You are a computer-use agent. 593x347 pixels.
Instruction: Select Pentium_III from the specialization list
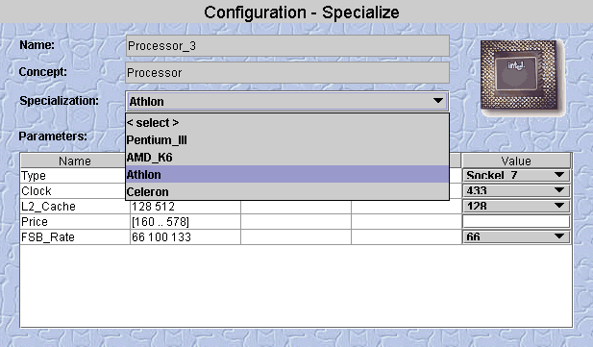[x=287, y=140]
